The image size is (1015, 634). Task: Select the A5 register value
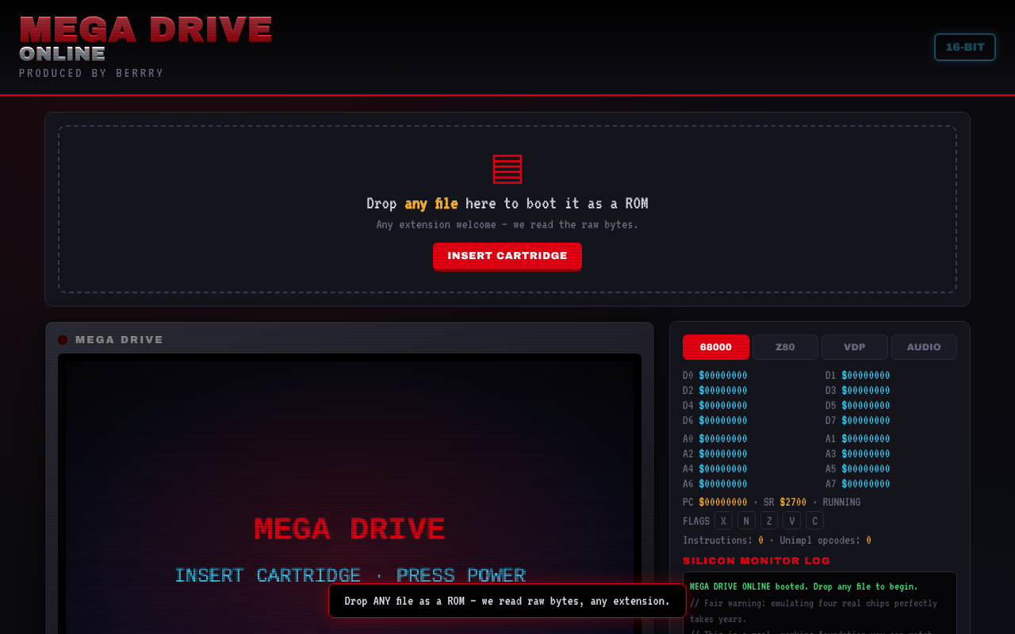(866, 469)
